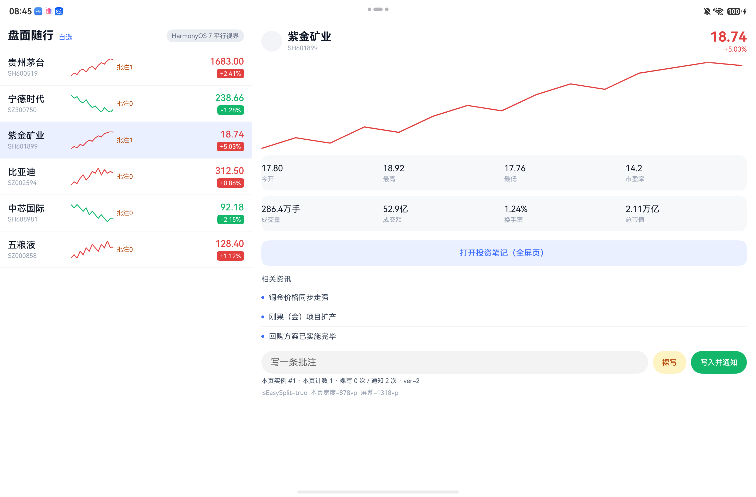The width and height of the screenshot is (756, 497).
Task: Open the 五粮液 stock row
Action: pos(126,250)
